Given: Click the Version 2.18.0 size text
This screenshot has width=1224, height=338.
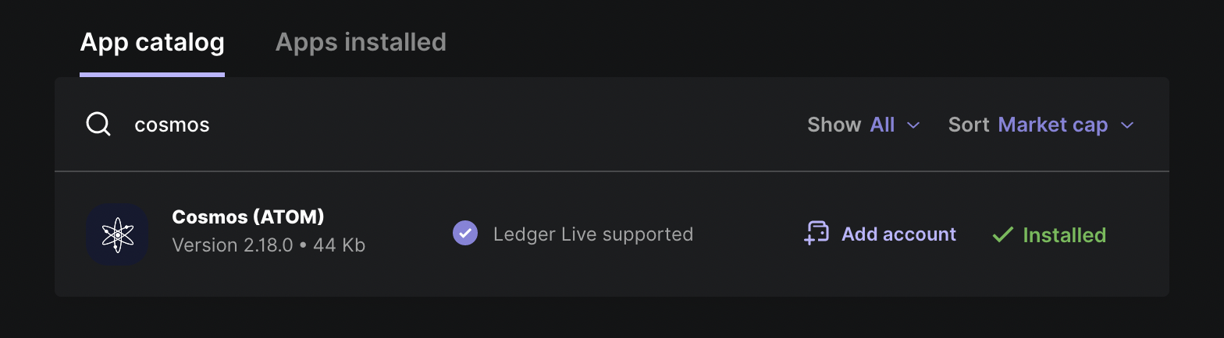Looking at the screenshot, I should (269, 245).
